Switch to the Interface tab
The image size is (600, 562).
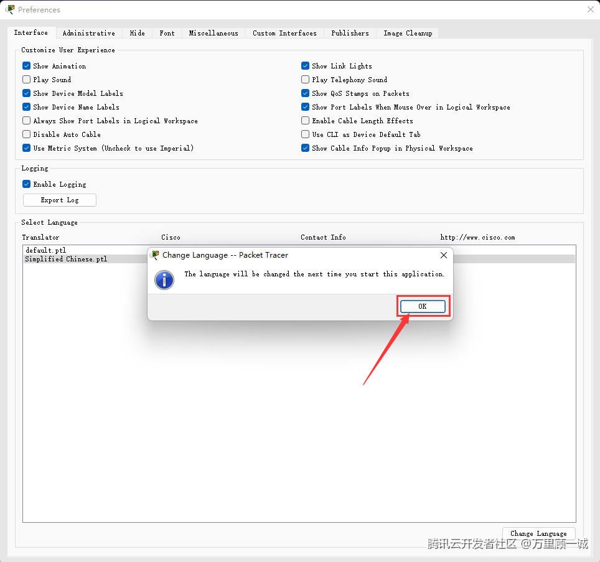coord(31,32)
